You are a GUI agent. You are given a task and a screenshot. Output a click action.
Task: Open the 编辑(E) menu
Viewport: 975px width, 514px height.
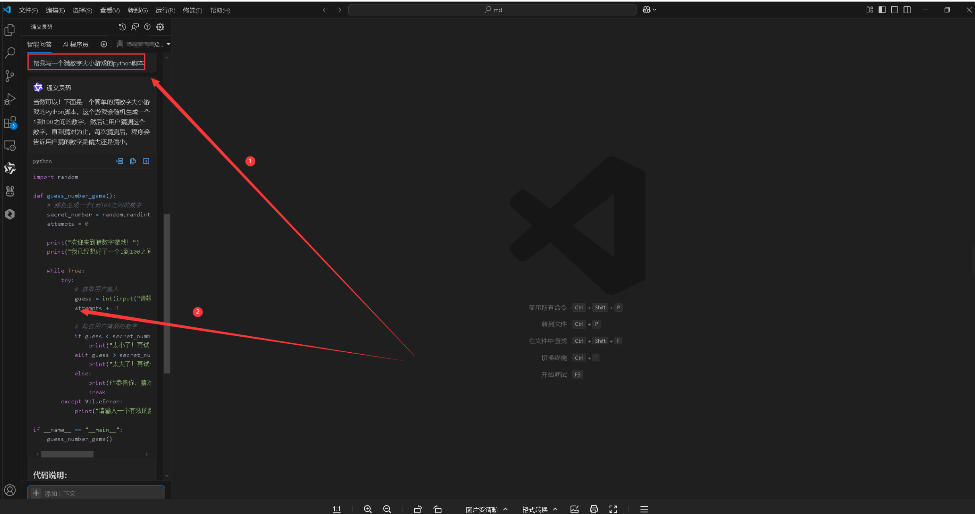click(55, 10)
